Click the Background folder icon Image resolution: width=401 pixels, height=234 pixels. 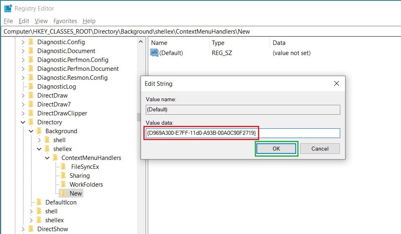coord(39,131)
